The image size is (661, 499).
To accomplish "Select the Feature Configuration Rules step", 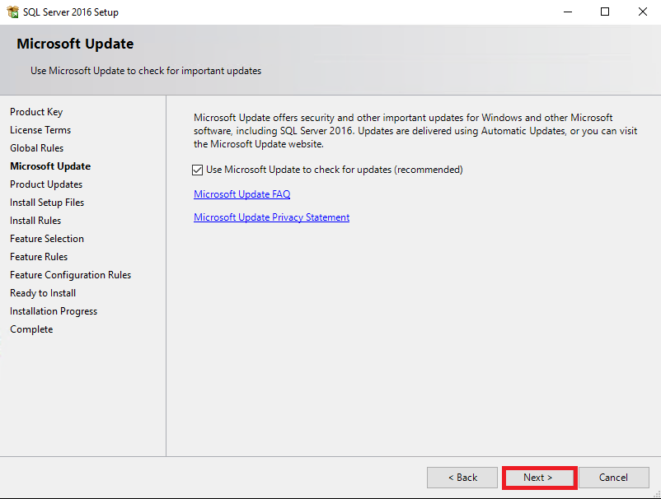I will (70, 275).
